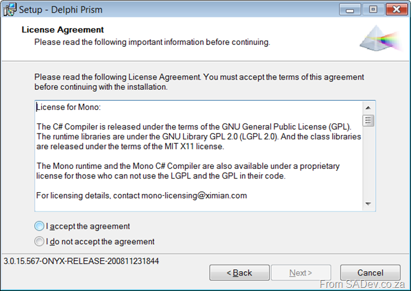Click the "License Agreement" page heading

point(63,30)
